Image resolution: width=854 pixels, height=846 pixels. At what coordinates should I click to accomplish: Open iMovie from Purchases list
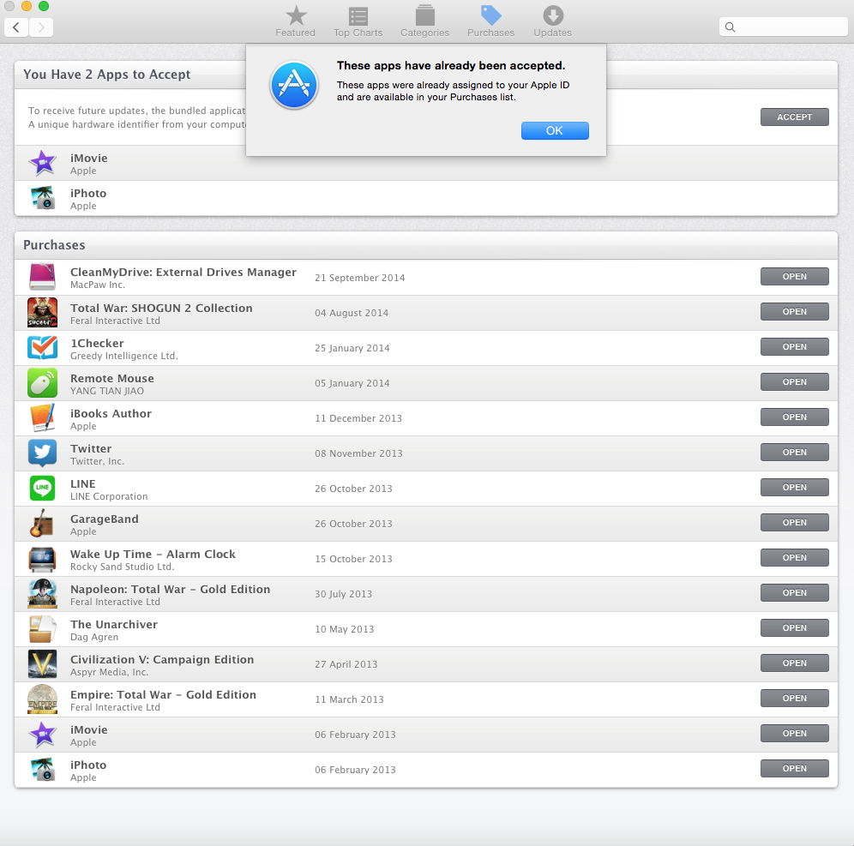(794, 734)
